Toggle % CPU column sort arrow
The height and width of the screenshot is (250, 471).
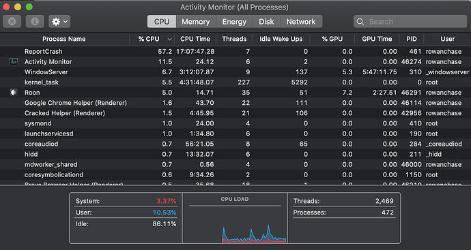(x=169, y=40)
